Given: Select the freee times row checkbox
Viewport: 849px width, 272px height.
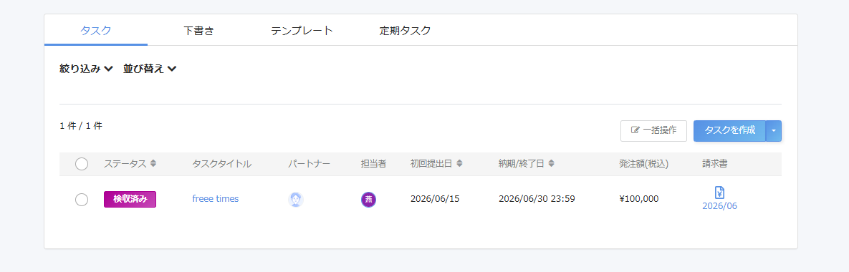Looking at the screenshot, I should pos(82,200).
